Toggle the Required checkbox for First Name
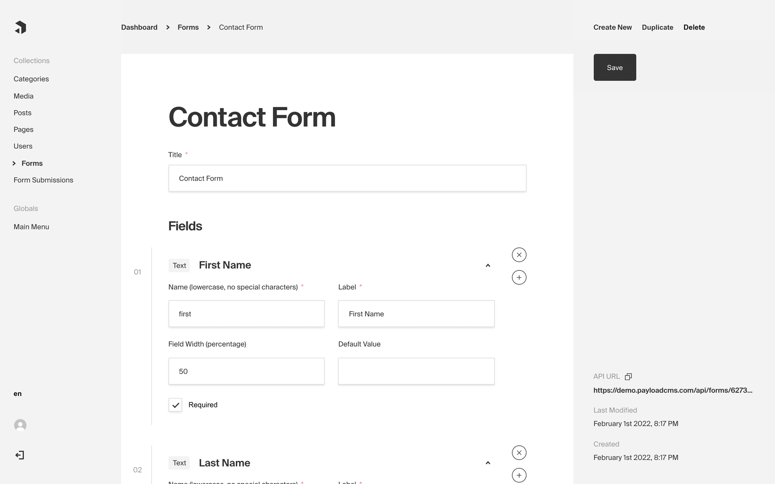Screen dimensions: 775x484 (175, 405)
